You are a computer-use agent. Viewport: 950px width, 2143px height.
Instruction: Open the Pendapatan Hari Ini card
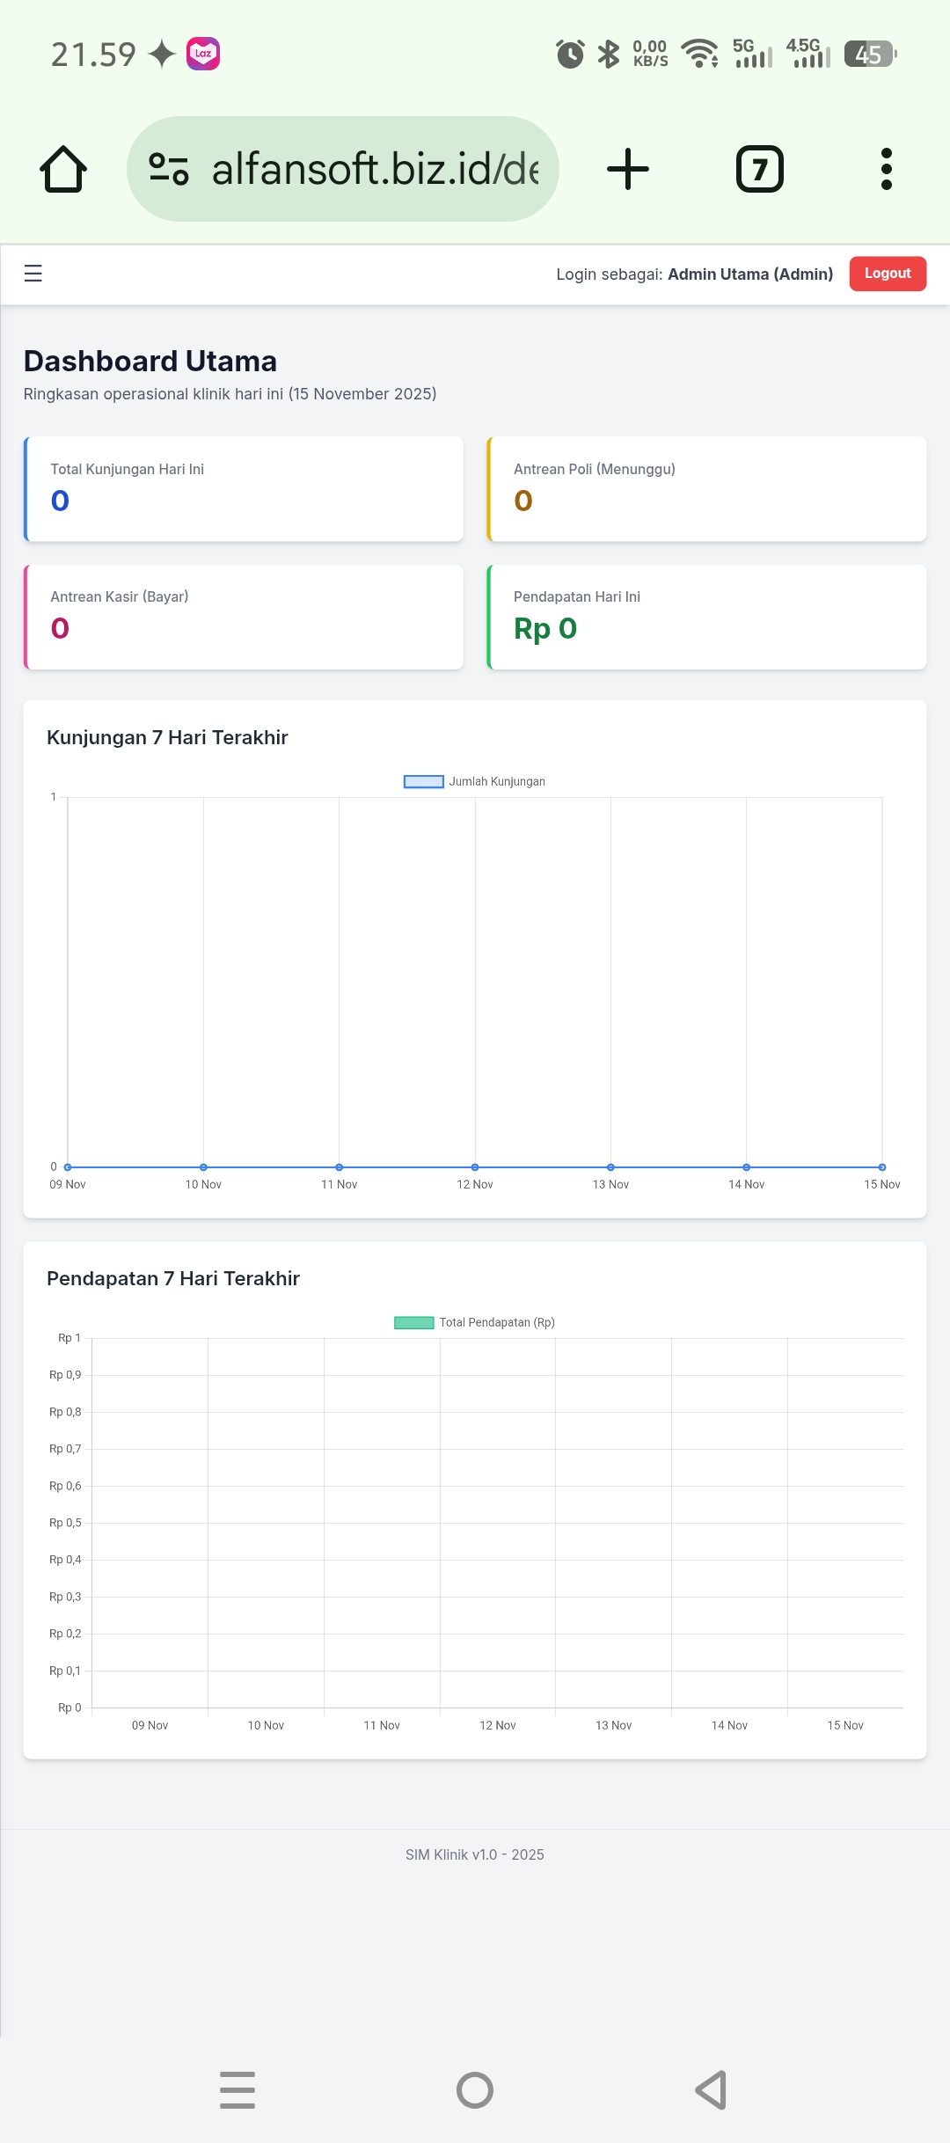click(x=706, y=617)
